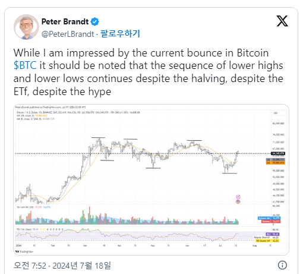Click the Peter Brandt display name
This screenshot has height=274, width=303.
click(65, 21)
